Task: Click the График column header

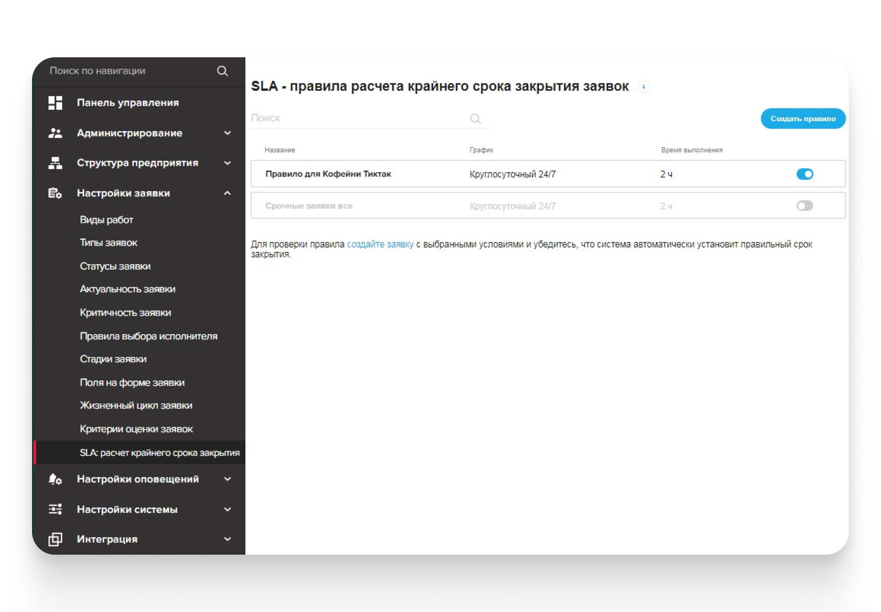Action: click(x=481, y=150)
